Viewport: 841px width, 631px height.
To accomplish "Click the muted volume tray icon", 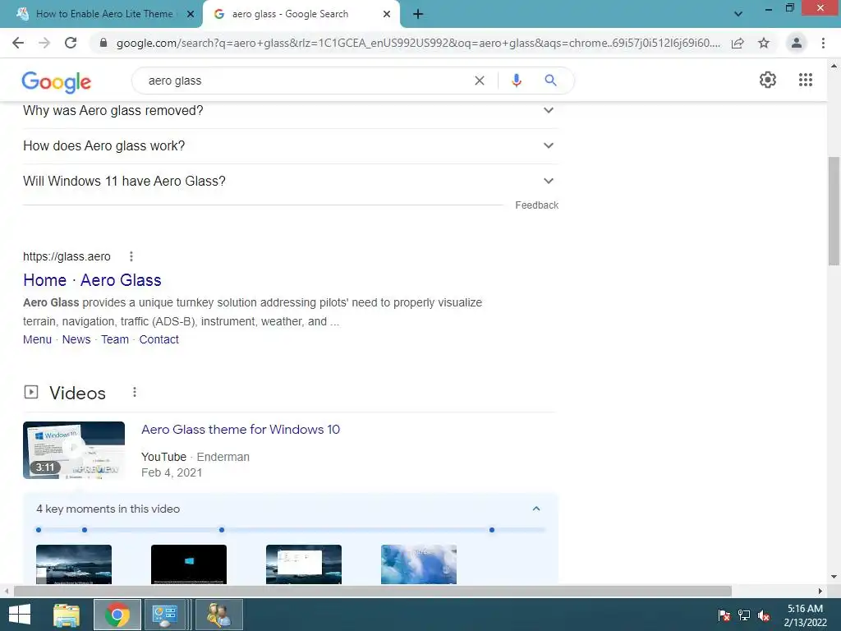I will (764, 615).
